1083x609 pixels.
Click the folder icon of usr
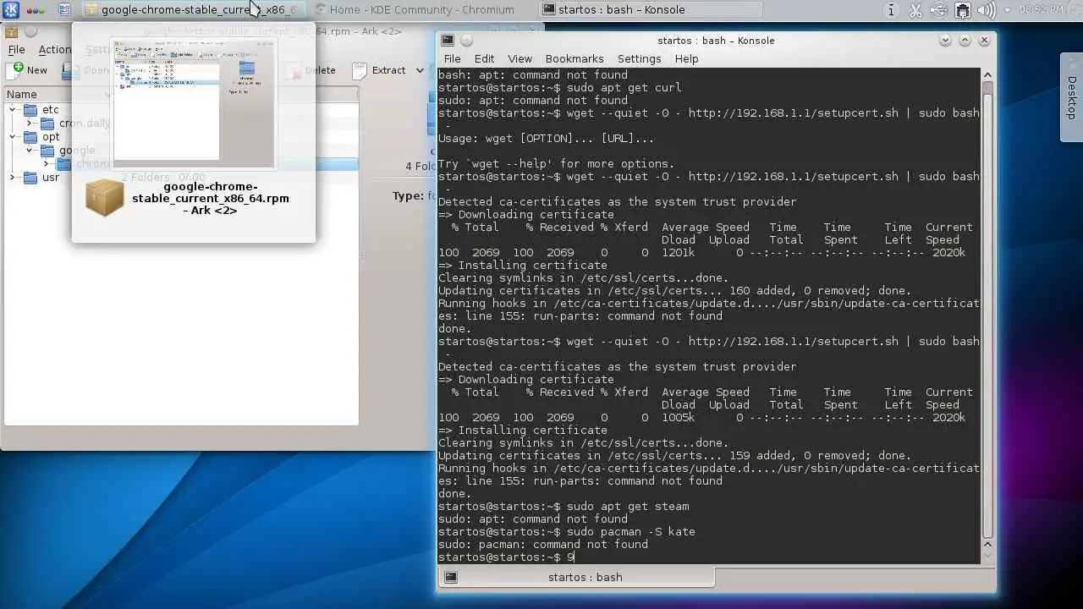pyautogui.click(x=30, y=178)
